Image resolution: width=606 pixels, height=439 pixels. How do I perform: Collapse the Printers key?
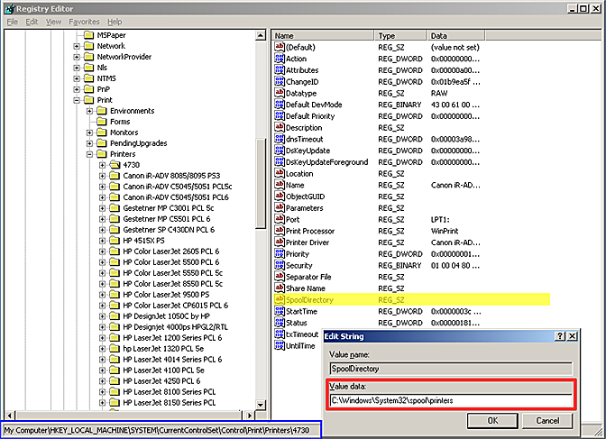(x=89, y=154)
